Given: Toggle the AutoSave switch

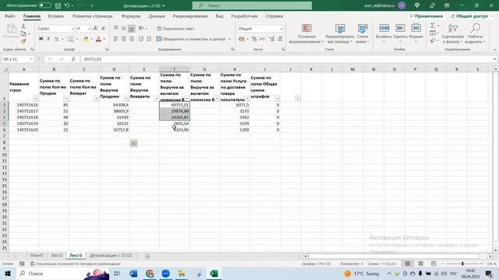Looking at the screenshot, I should coord(45,5).
